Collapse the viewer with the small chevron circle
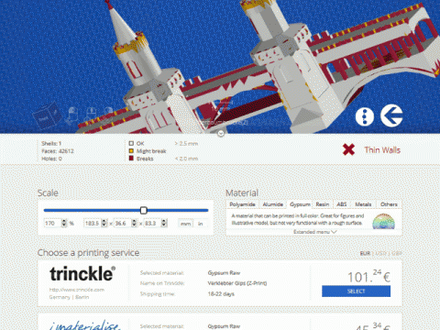 click(221, 133)
